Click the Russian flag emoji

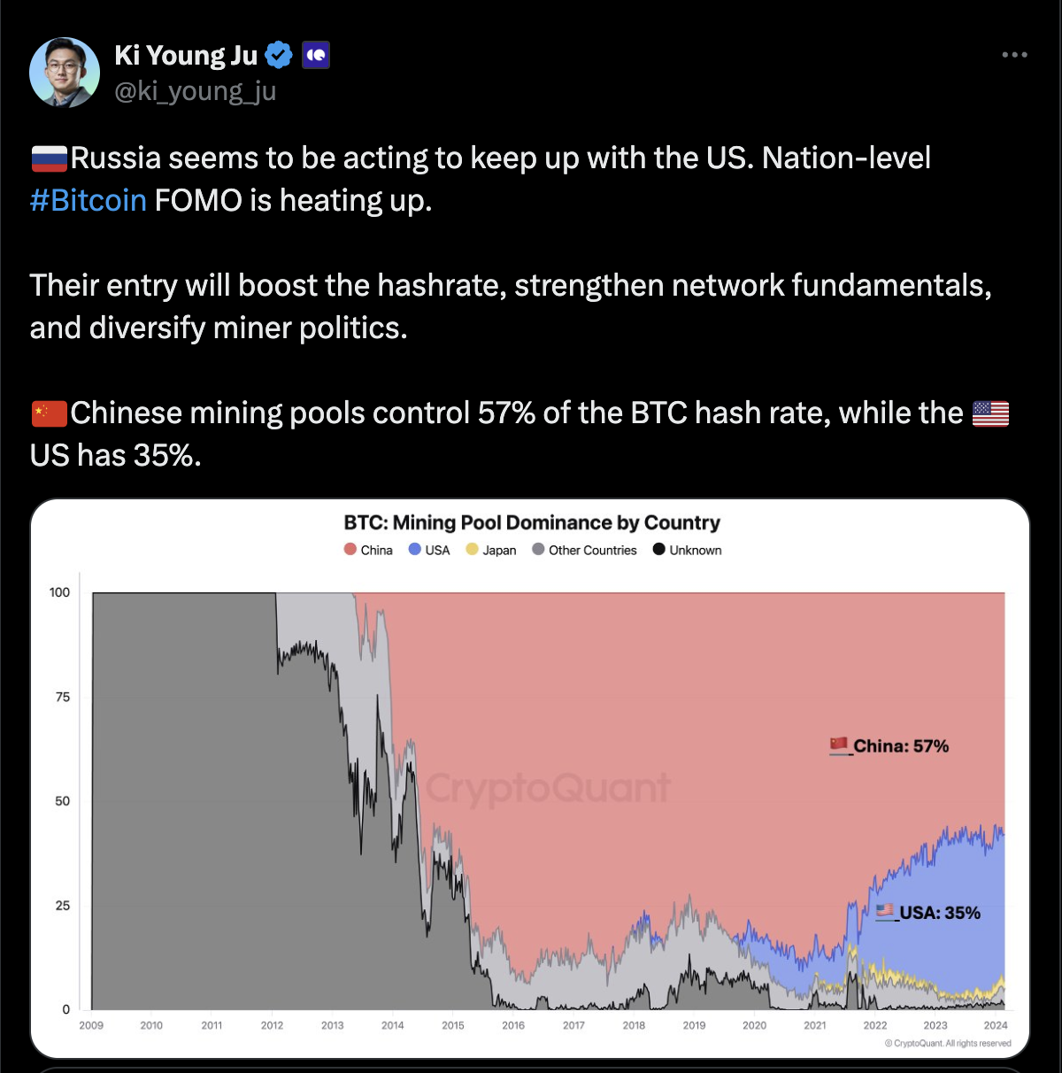click(50, 158)
